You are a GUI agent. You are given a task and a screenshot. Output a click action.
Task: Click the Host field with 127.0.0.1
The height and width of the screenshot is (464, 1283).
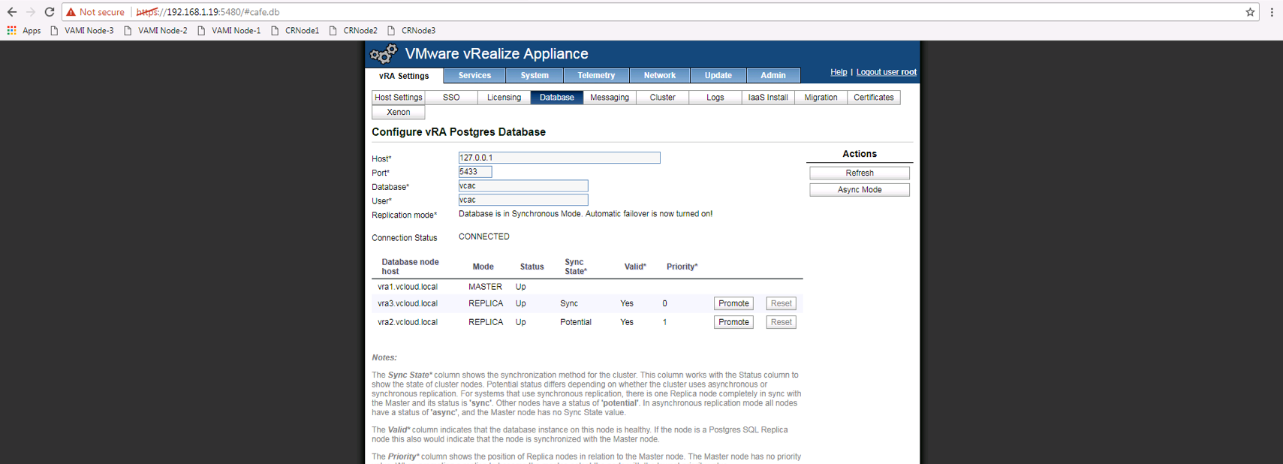coord(559,158)
